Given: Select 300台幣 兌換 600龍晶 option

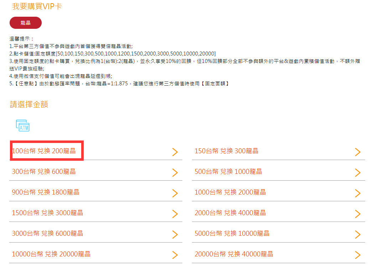Looking at the screenshot, I should pos(44,171).
